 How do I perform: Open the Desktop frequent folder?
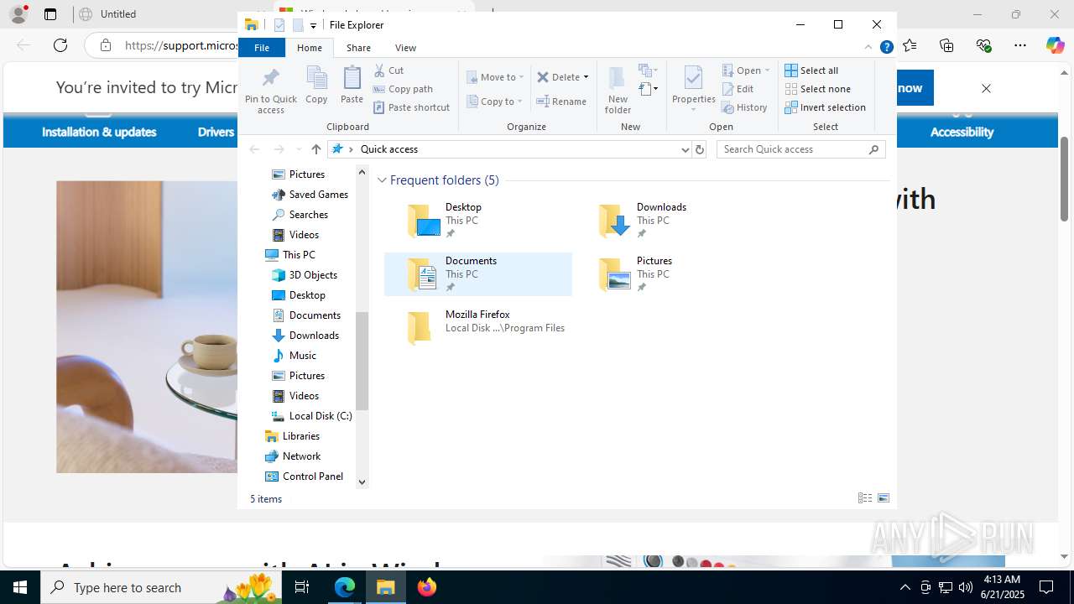(x=477, y=221)
